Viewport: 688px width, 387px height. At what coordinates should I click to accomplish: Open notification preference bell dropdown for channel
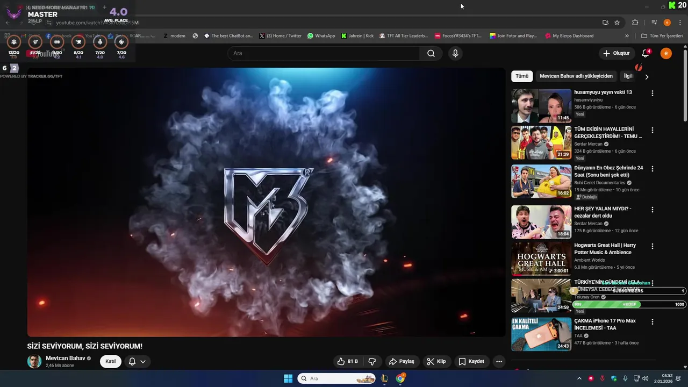137,361
